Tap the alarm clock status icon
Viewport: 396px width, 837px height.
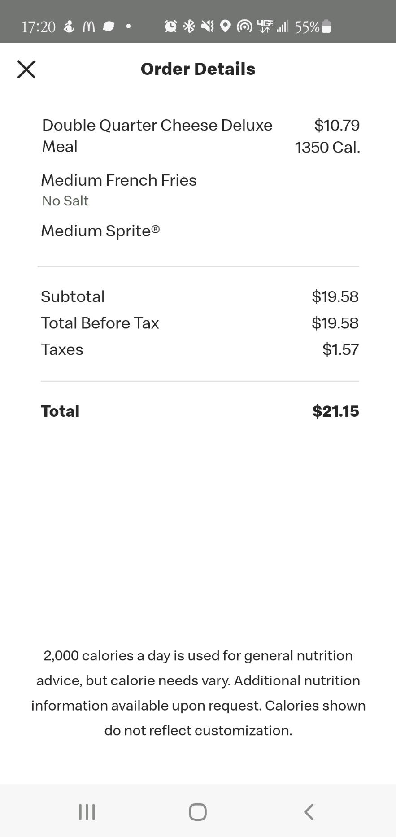tap(171, 26)
